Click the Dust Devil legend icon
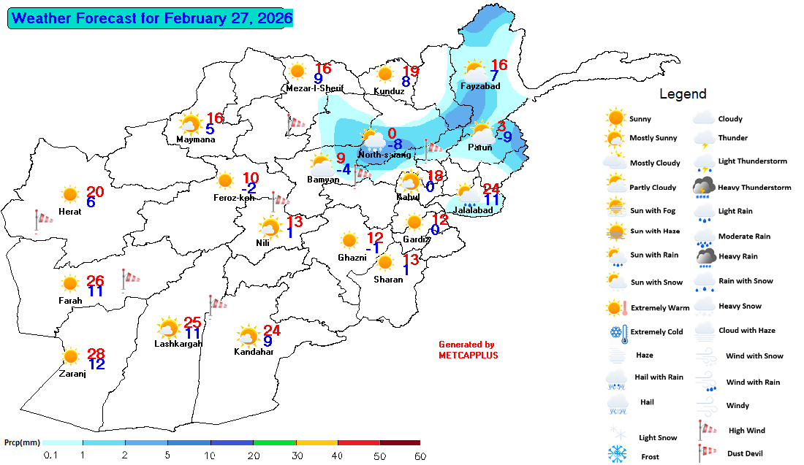 click(705, 453)
